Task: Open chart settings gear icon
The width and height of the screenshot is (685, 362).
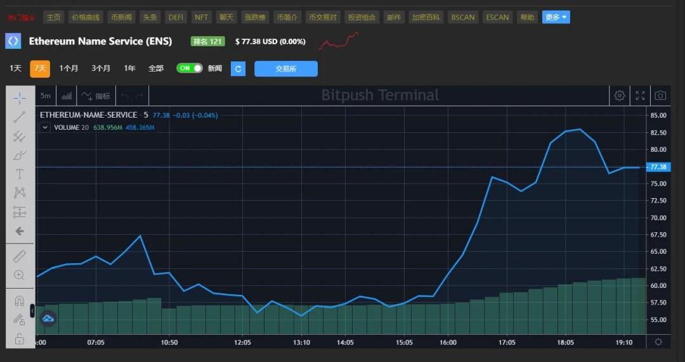Action: pos(620,96)
